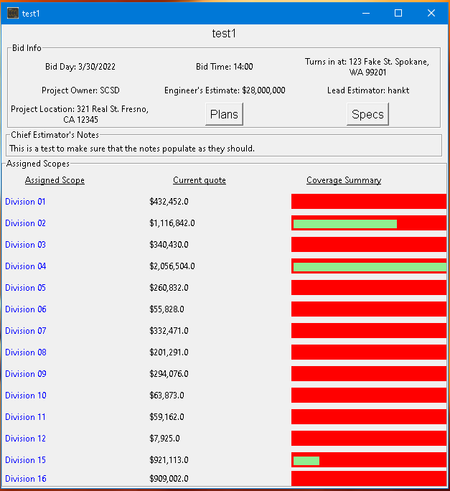The image size is (450, 491).
Task: Click the Division 04 green coverage bar
Action: [x=370, y=267]
